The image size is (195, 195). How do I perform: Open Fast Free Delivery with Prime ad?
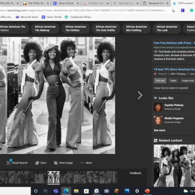click(x=174, y=43)
